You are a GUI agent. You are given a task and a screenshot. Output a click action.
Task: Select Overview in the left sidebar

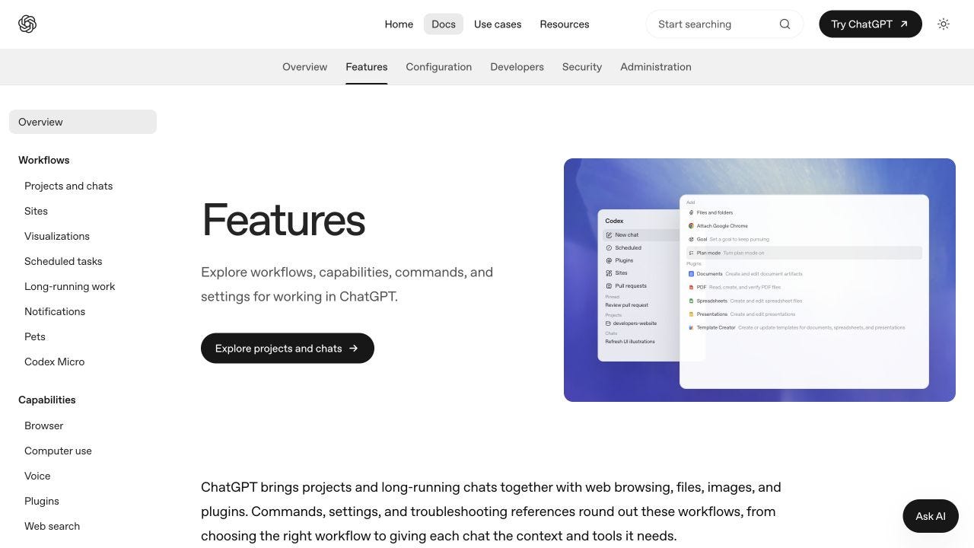[x=83, y=122]
